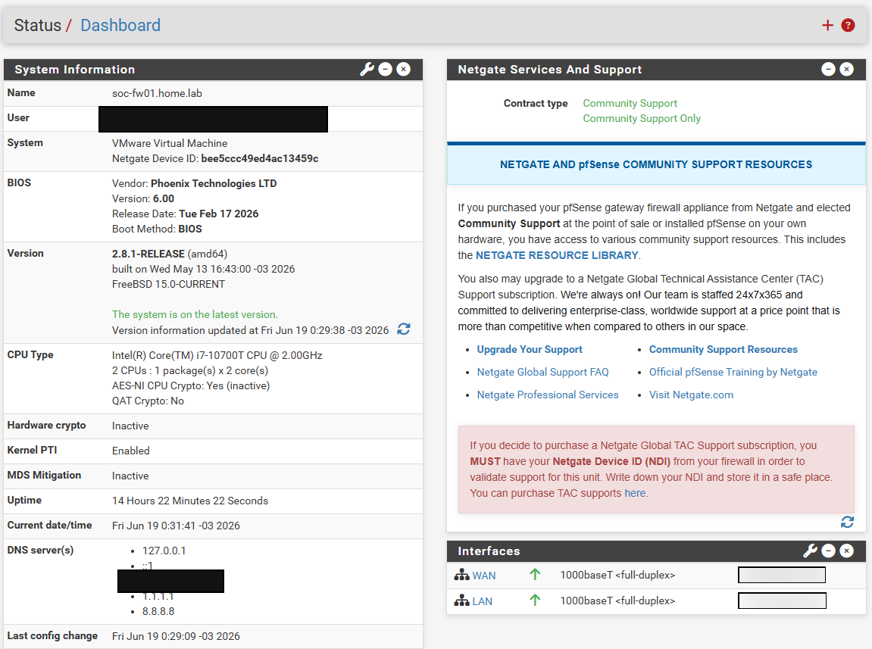
Task: Collapse the Interfaces widget
Action: pyautogui.click(x=829, y=551)
